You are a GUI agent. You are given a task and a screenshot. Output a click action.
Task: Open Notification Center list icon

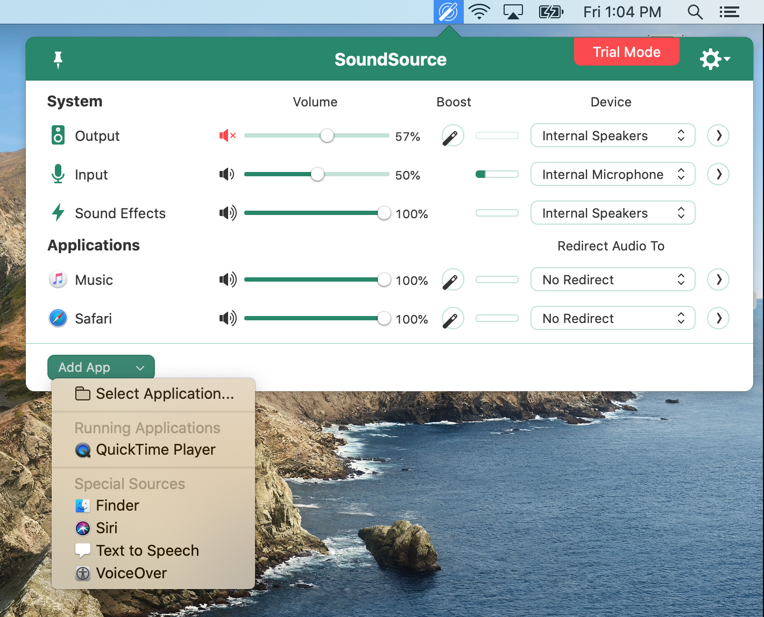click(x=730, y=12)
